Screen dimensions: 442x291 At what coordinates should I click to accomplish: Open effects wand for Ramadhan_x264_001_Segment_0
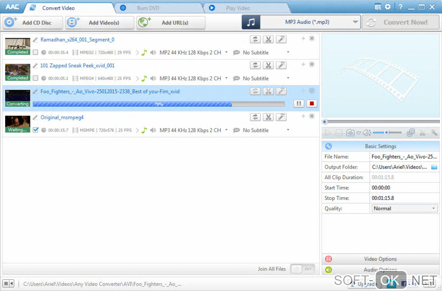point(281,39)
